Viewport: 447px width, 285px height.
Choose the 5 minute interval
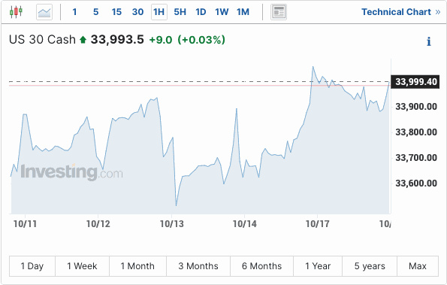click(x=95, y=12)
